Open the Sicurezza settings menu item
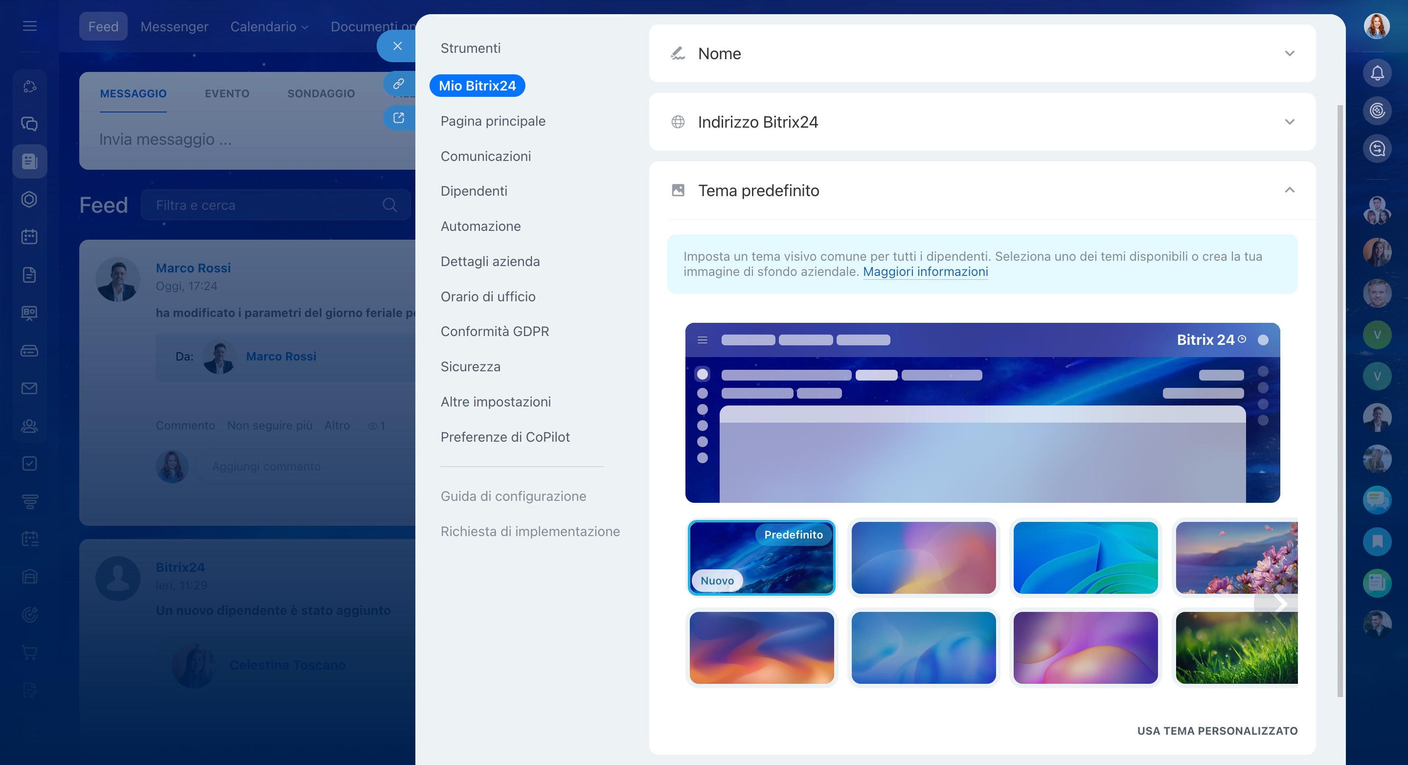The width and height of the screenshot is (1408, 765). tap(470, 366)
